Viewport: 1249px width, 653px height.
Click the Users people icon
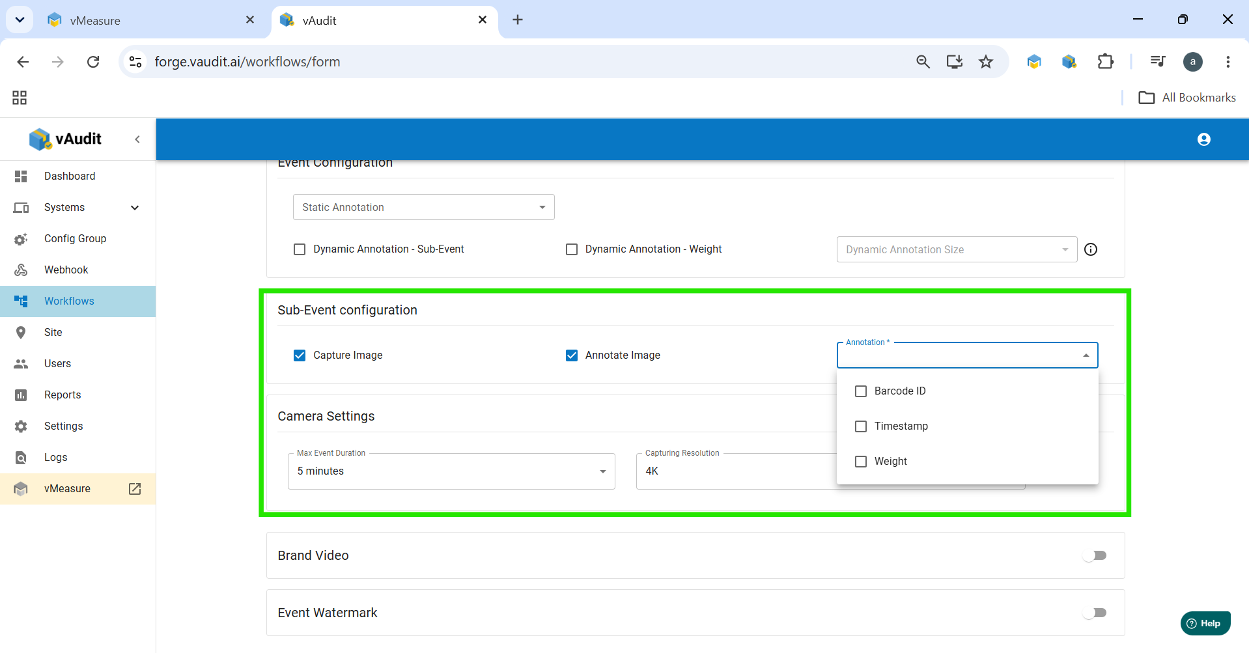[x=21, y=364]
